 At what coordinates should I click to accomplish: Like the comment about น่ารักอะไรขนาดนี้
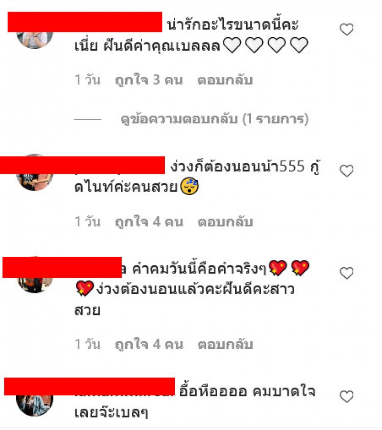click(x=347, y=29)
